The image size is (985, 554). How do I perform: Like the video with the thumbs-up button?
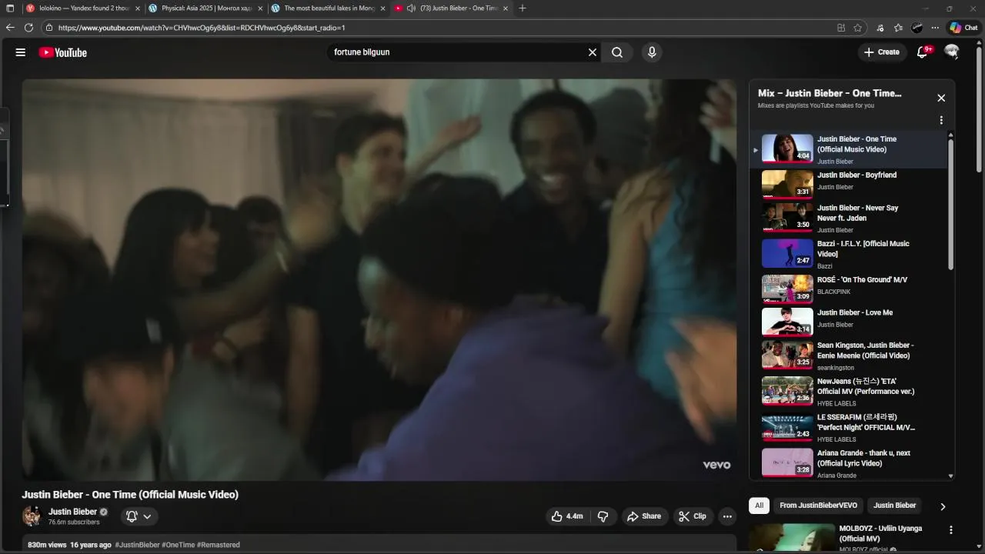click(x=567, y=516)
